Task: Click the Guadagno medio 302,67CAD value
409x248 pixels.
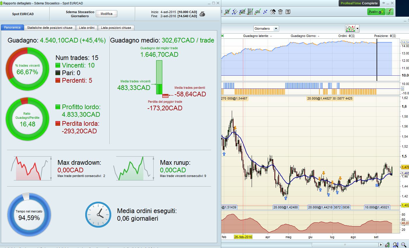Action: pyautogui.click(x=188, y=40)
